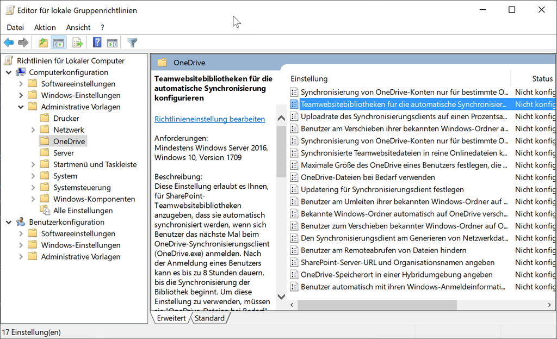This screenshot has width=557, height=339.
Task: Expand the Windows-Komponenten folder
Action: pos(33,199)
